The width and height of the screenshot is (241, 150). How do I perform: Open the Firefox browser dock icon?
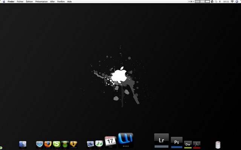[x=48, y=144]
